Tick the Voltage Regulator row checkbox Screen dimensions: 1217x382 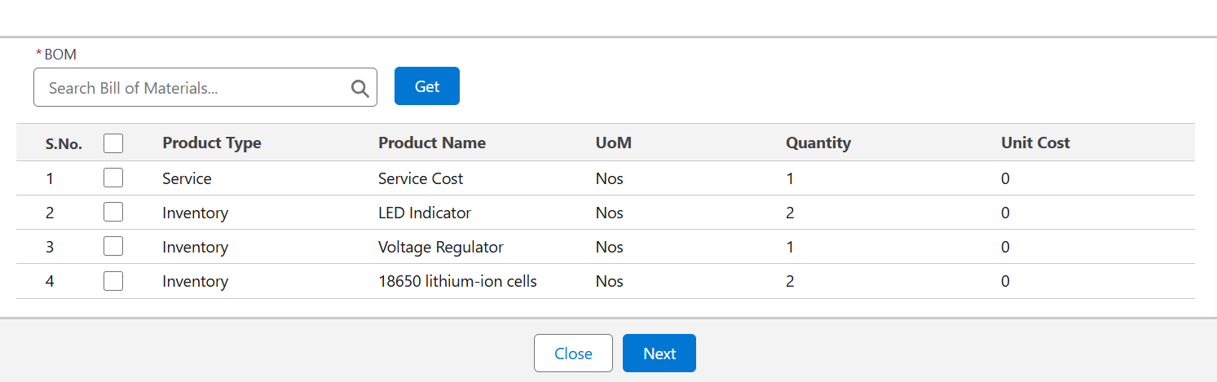click(113, 246)
